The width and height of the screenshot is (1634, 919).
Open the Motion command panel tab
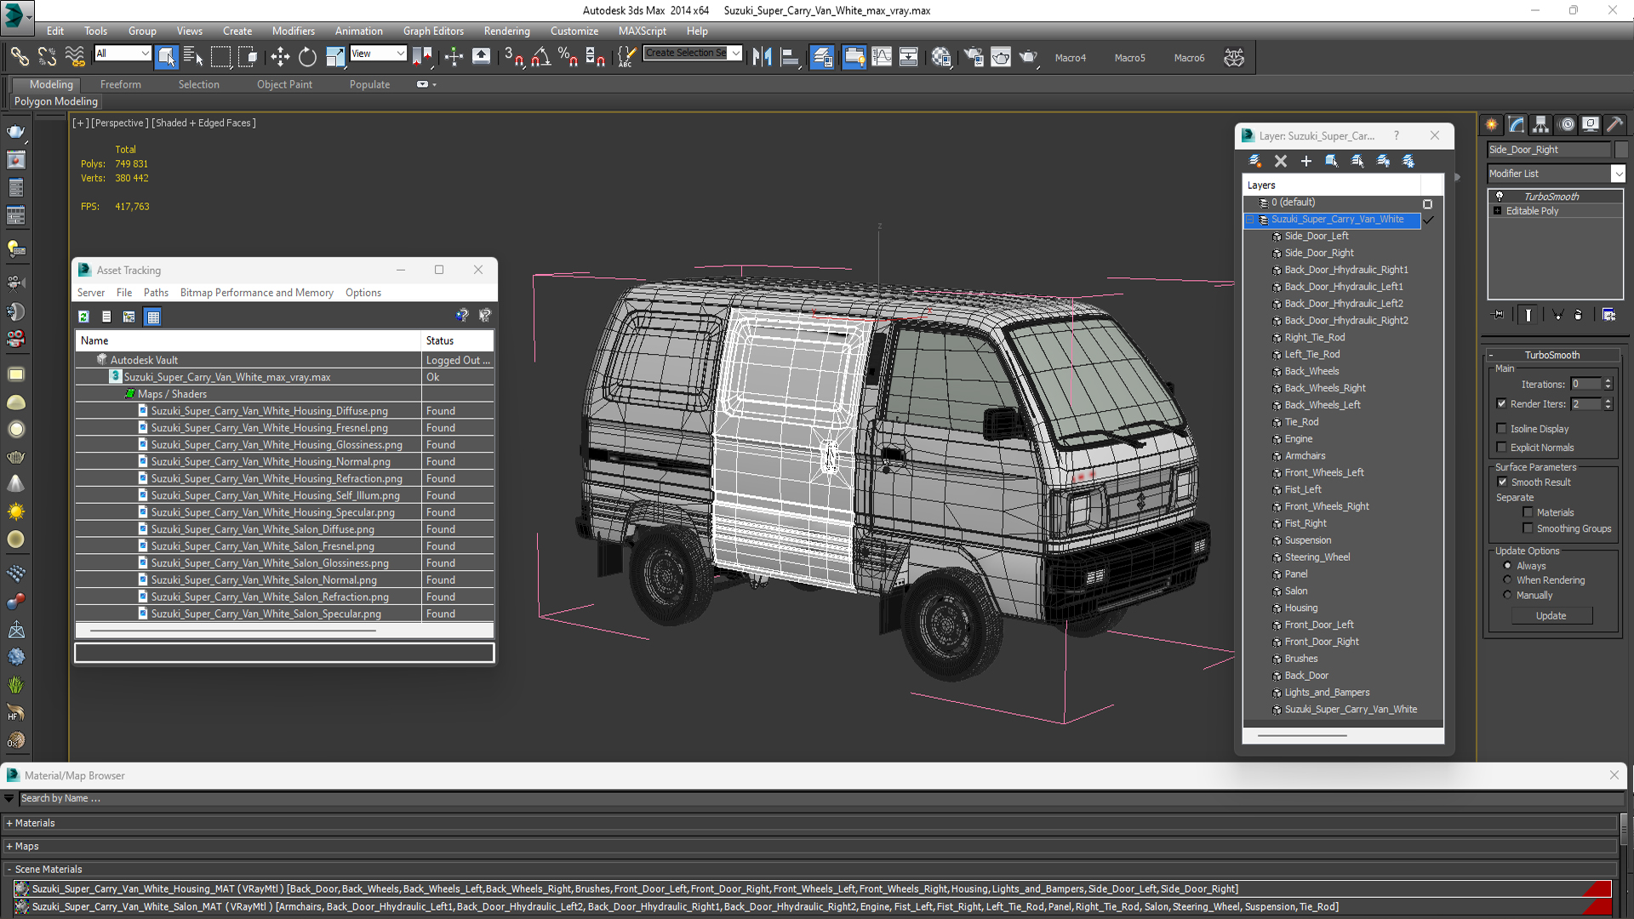coord(1566,124)
